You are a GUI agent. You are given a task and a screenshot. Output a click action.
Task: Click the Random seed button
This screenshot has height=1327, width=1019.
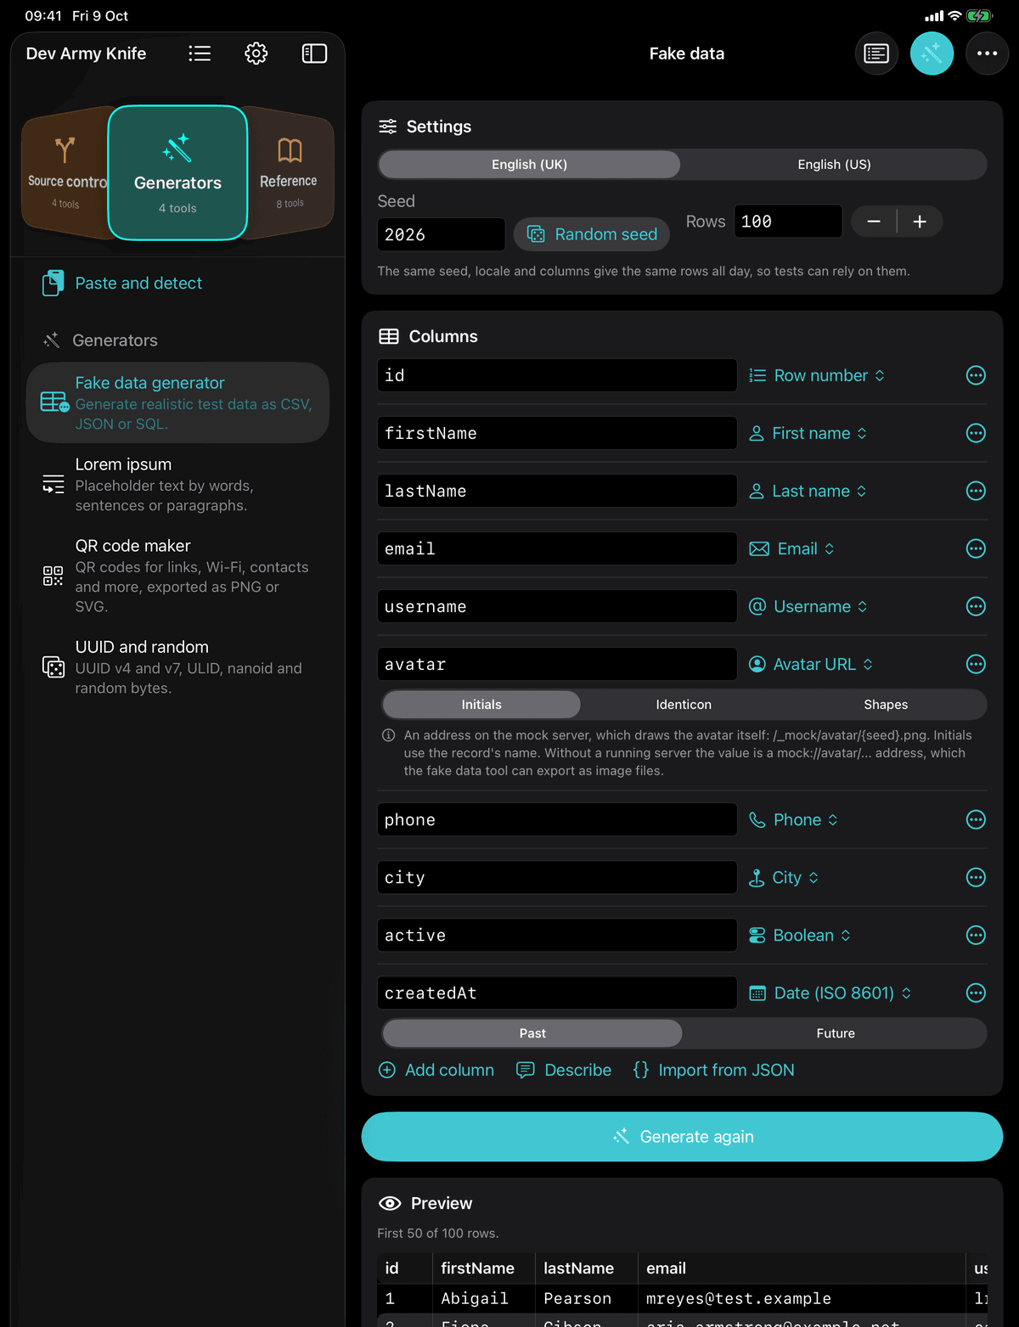[592, 234]
